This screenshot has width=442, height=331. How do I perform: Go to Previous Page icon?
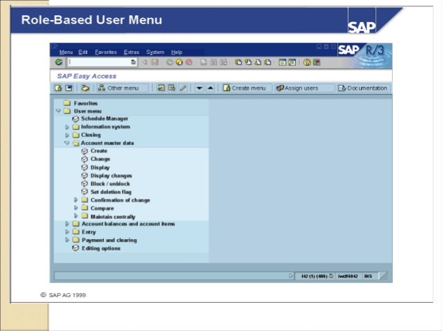pos(248,62)
